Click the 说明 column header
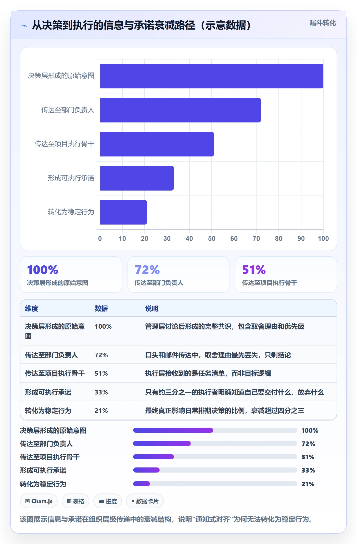Viewport: 357px width, 544px height. coord(152,308)
